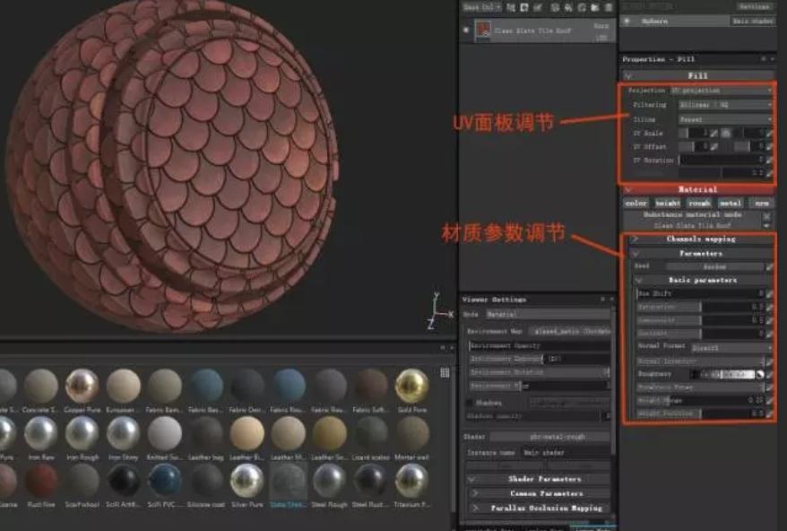
Task: Enable the Shadows checkbox in Viewer Settings
Action: [x=471, y=403]
